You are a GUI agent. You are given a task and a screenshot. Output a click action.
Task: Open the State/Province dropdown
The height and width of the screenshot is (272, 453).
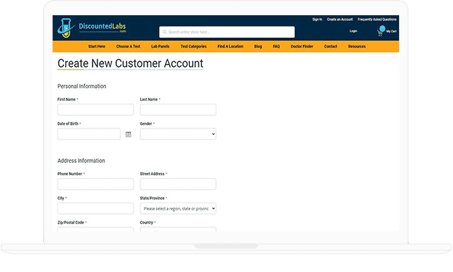[x=177, y=208]
